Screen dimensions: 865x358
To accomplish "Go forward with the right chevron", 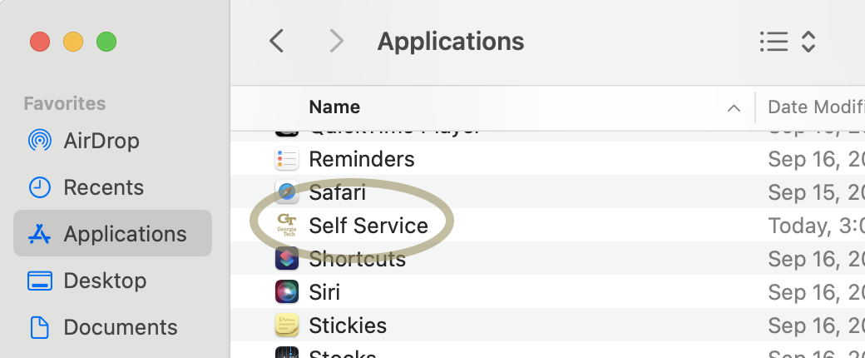I will coord(336,41).
